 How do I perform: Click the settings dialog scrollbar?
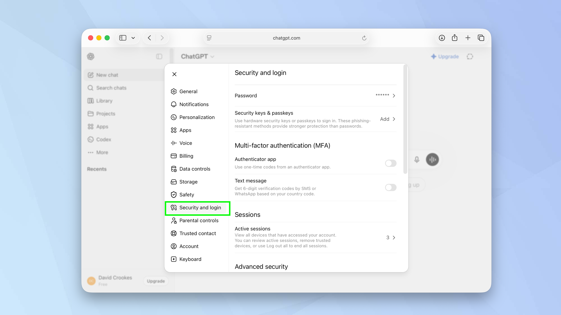click(405, 120)
